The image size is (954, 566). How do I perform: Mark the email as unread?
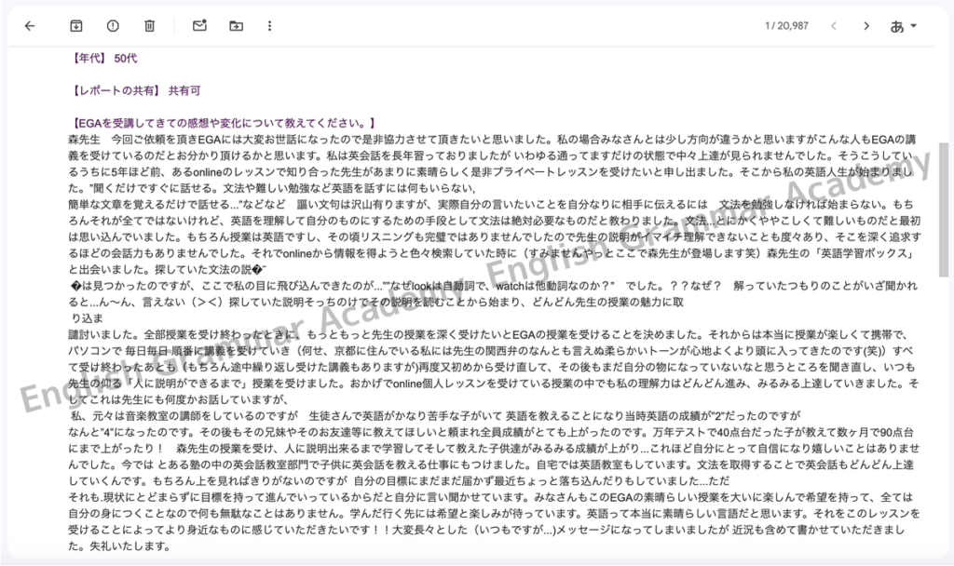pos(199,26)
